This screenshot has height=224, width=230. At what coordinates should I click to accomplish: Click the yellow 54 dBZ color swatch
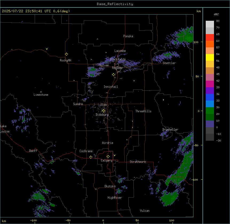[210, 57]
